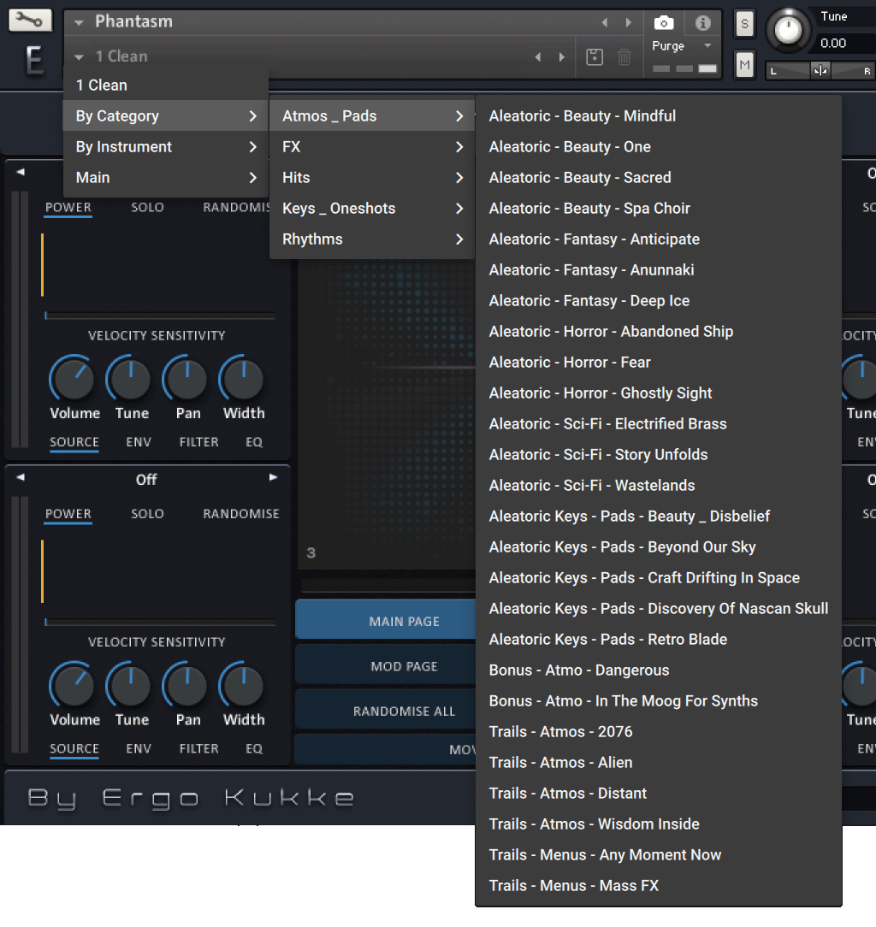This screenshot has height=927, width=876.
Task: Click RANDOMISE on the upper layer
Action: 237,208
